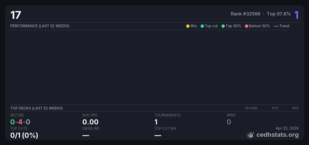Click the Rank #32566 text

coord(245,14)
